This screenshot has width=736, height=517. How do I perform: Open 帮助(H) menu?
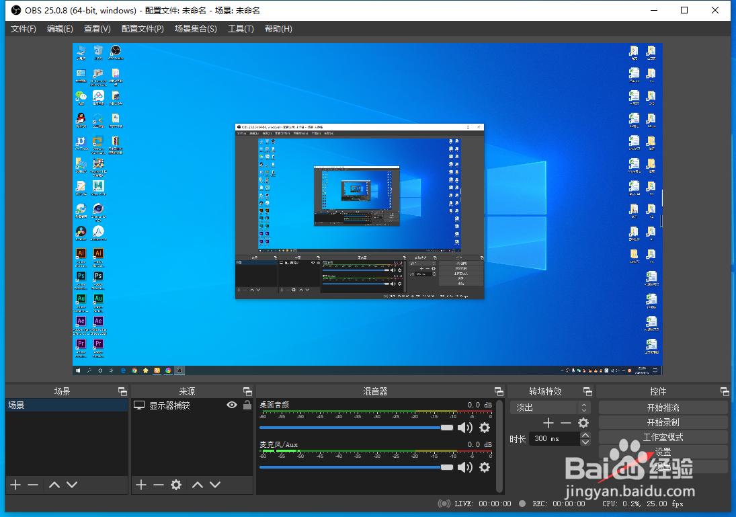coord(278,29)
